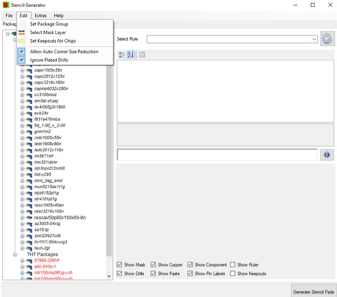Uncheck Allow Auto Corner Size Reduction

(x=65, y=52)
